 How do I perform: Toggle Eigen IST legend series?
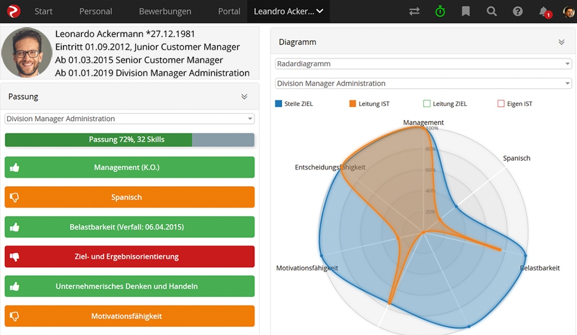click(x=515, y=104)
